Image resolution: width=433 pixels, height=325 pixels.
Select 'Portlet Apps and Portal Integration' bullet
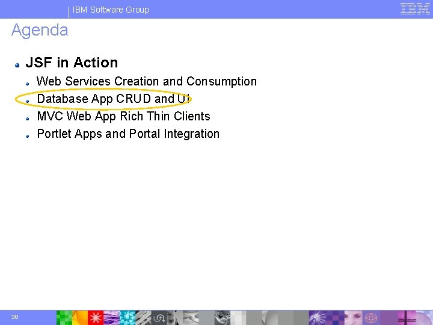tap(128, 134)
